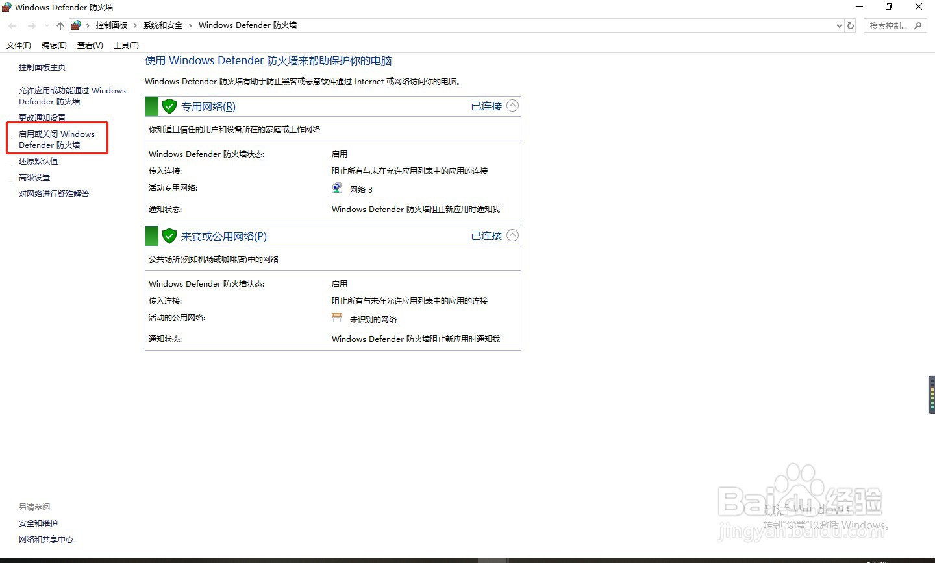Collapse the 来宾或公用网络 section chevron
This screenshot has height=563, width=935.
(512, 235)
